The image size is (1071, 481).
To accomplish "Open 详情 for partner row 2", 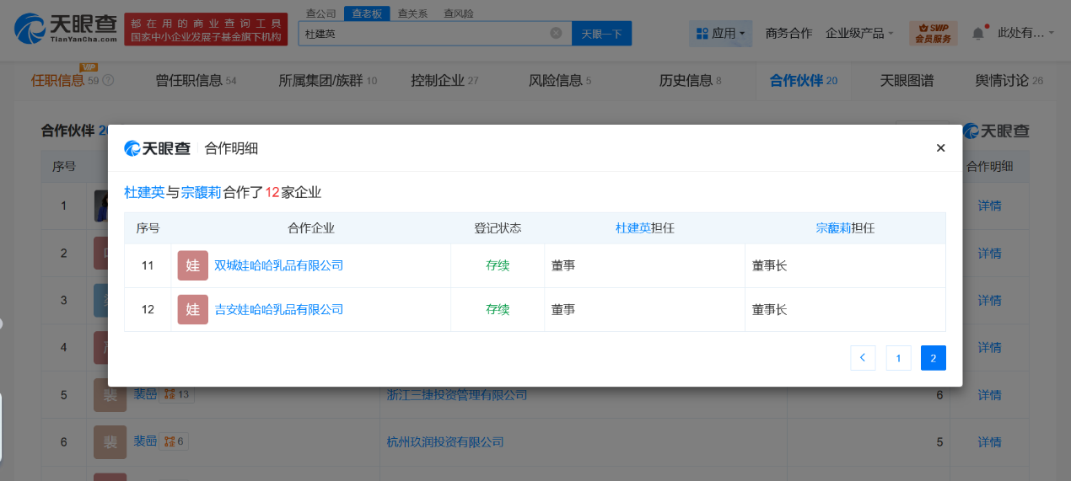I will 989,253.
